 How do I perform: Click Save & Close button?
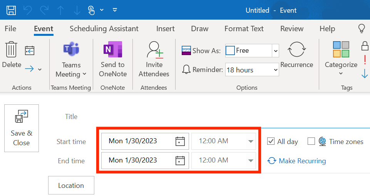pos(22,128)
